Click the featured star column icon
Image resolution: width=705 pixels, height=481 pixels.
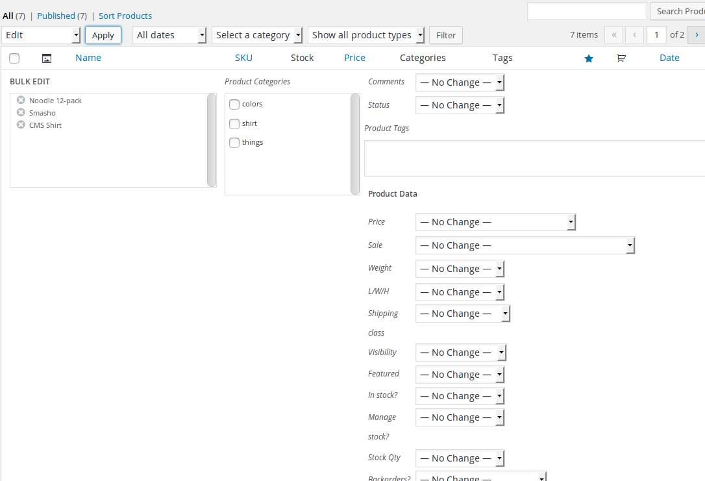pos(589,58)
